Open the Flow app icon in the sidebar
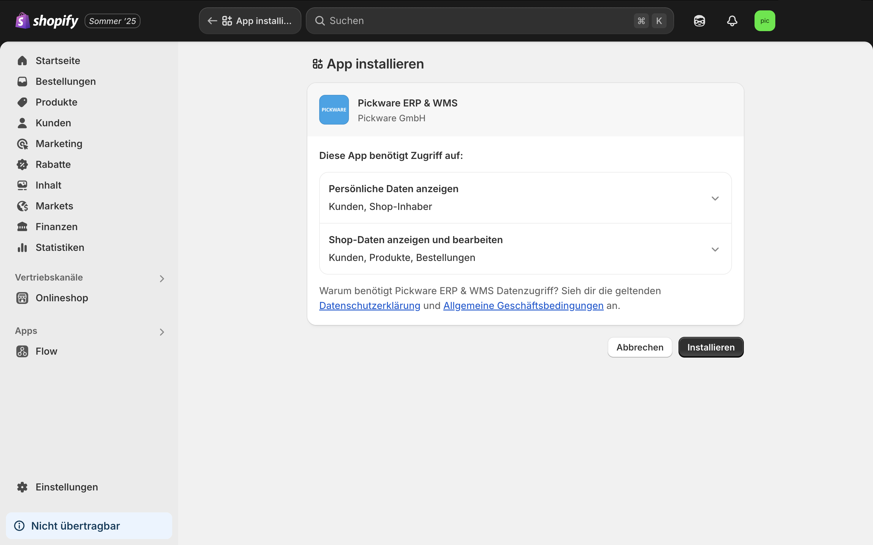Viewport: 873px width, 545px height. pos(22,351)
